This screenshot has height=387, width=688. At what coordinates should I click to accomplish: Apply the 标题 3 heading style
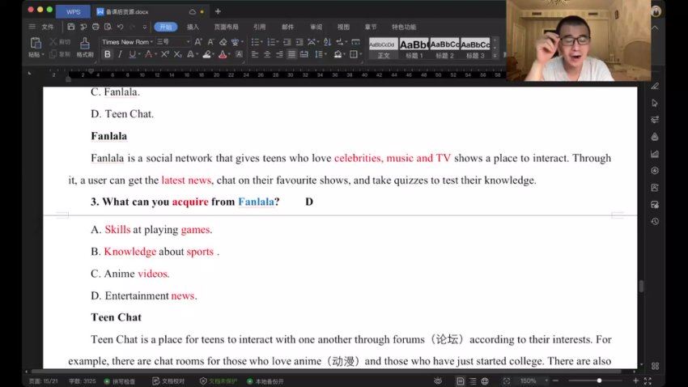(x=475, y=49)
